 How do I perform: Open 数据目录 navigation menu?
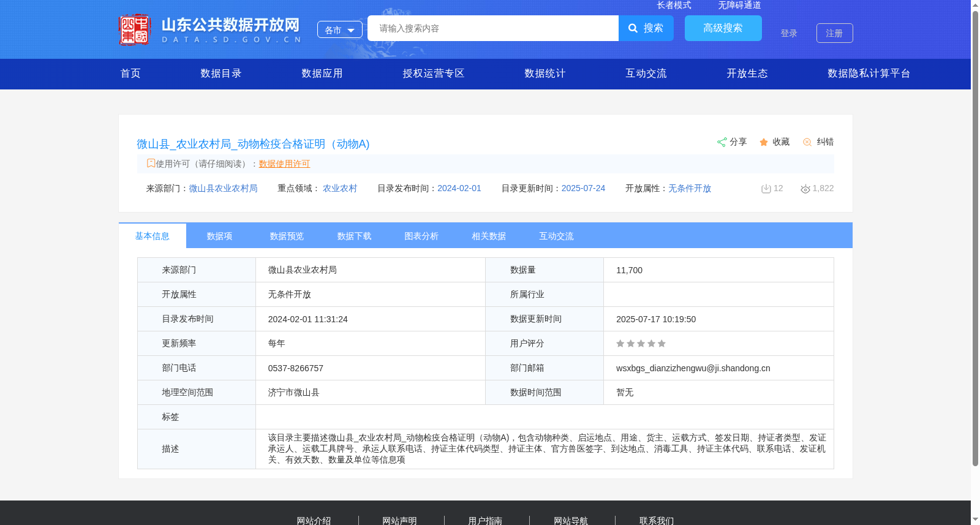pos(221,74)
